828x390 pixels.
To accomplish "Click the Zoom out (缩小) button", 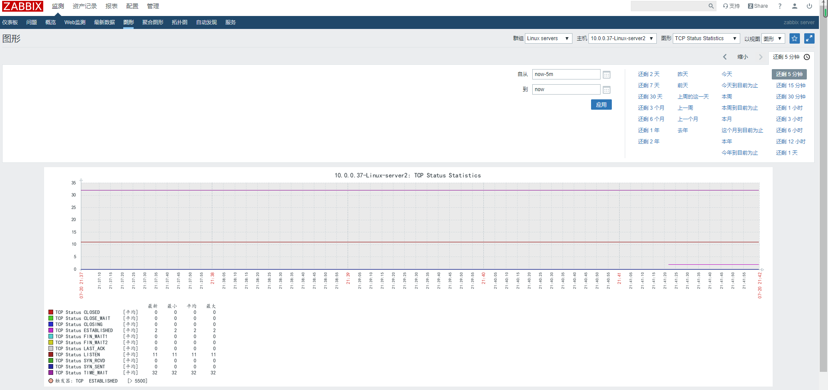I will pos(742,57).
